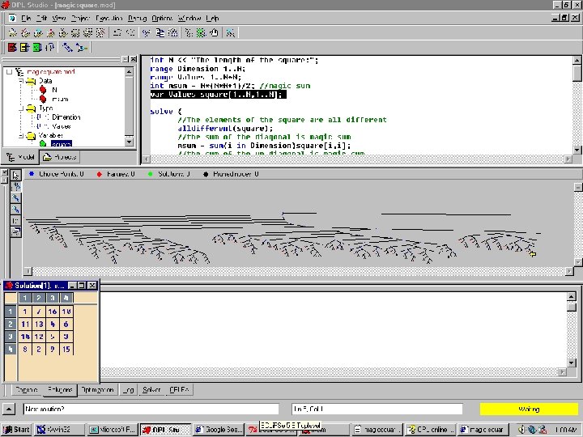Click the green square variable icon in tree
Screen dimensions: 583x437
coord(43,144)
